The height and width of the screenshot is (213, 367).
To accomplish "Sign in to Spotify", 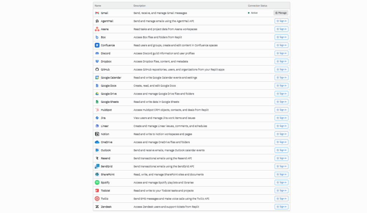I will tap(281, 183).
